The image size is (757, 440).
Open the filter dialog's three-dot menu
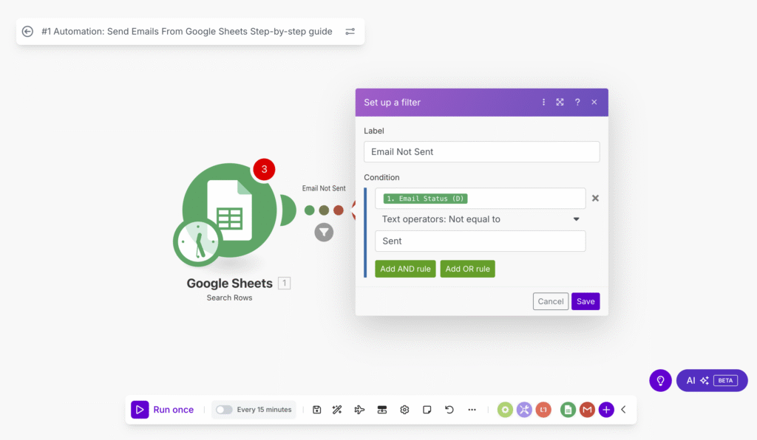543,102
